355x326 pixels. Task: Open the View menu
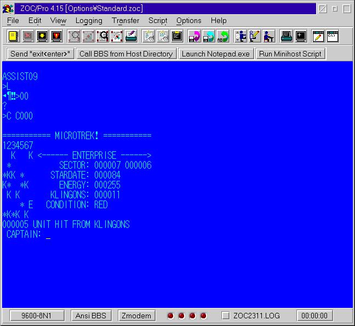(58, 21)
